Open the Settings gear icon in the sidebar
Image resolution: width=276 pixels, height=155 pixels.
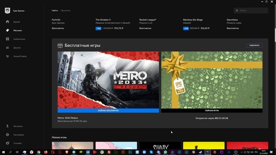(x=7, y=135)
